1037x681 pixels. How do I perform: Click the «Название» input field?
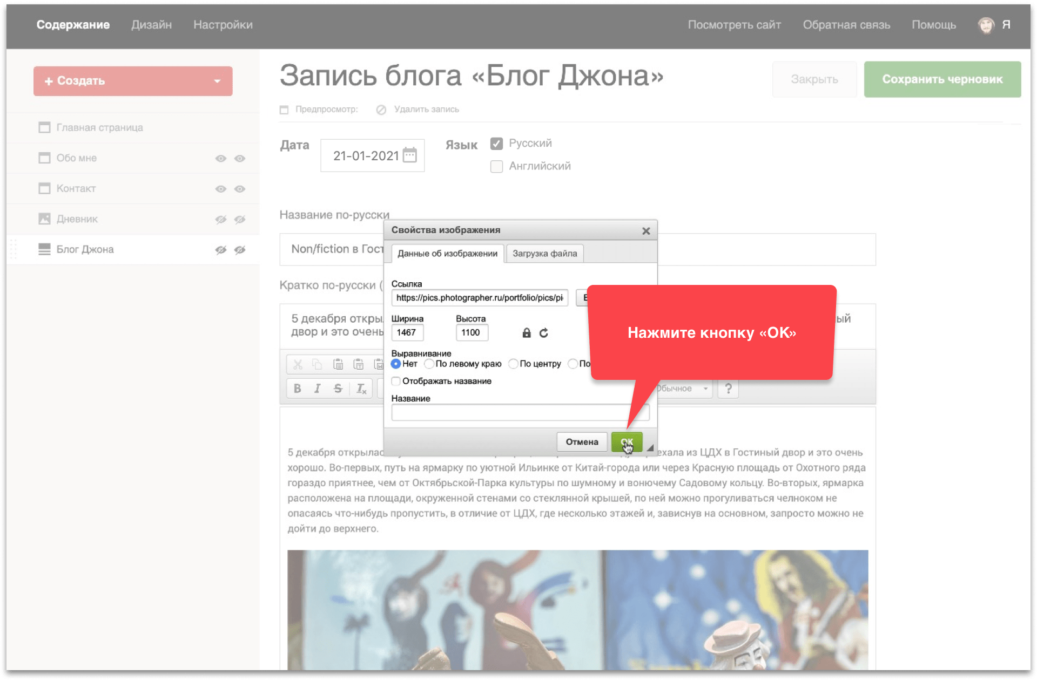520,413
